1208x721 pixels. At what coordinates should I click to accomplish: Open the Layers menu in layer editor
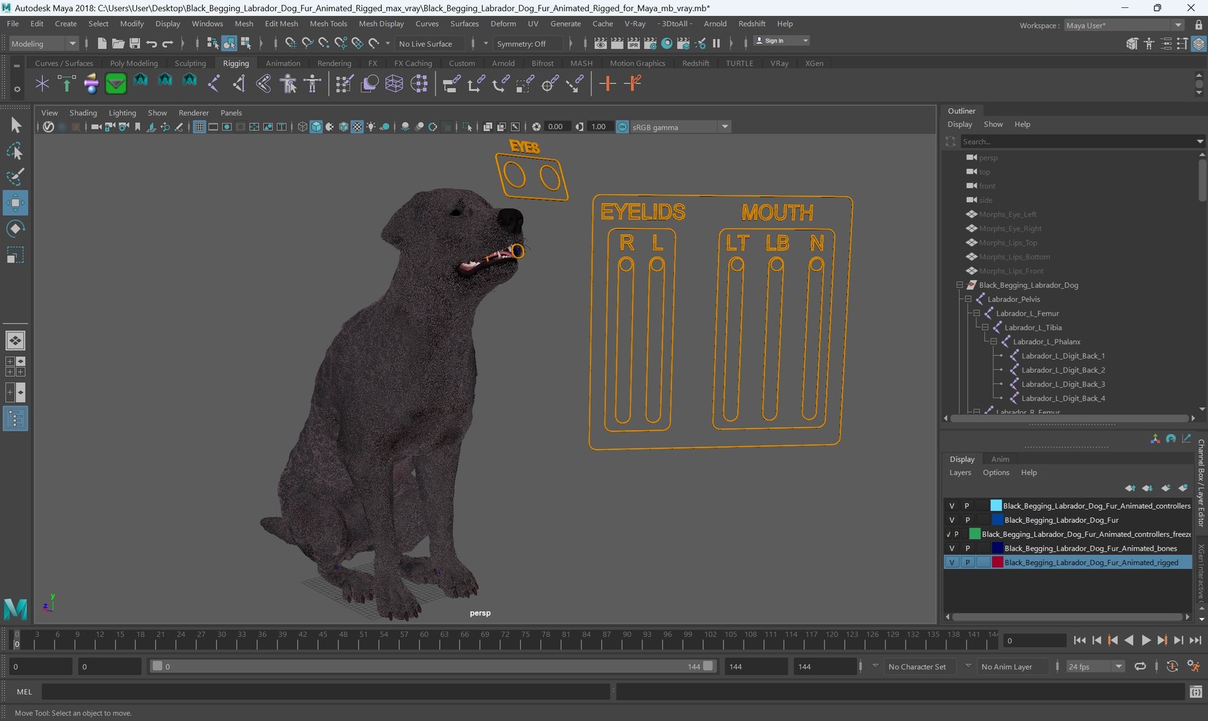click(960, 473)
